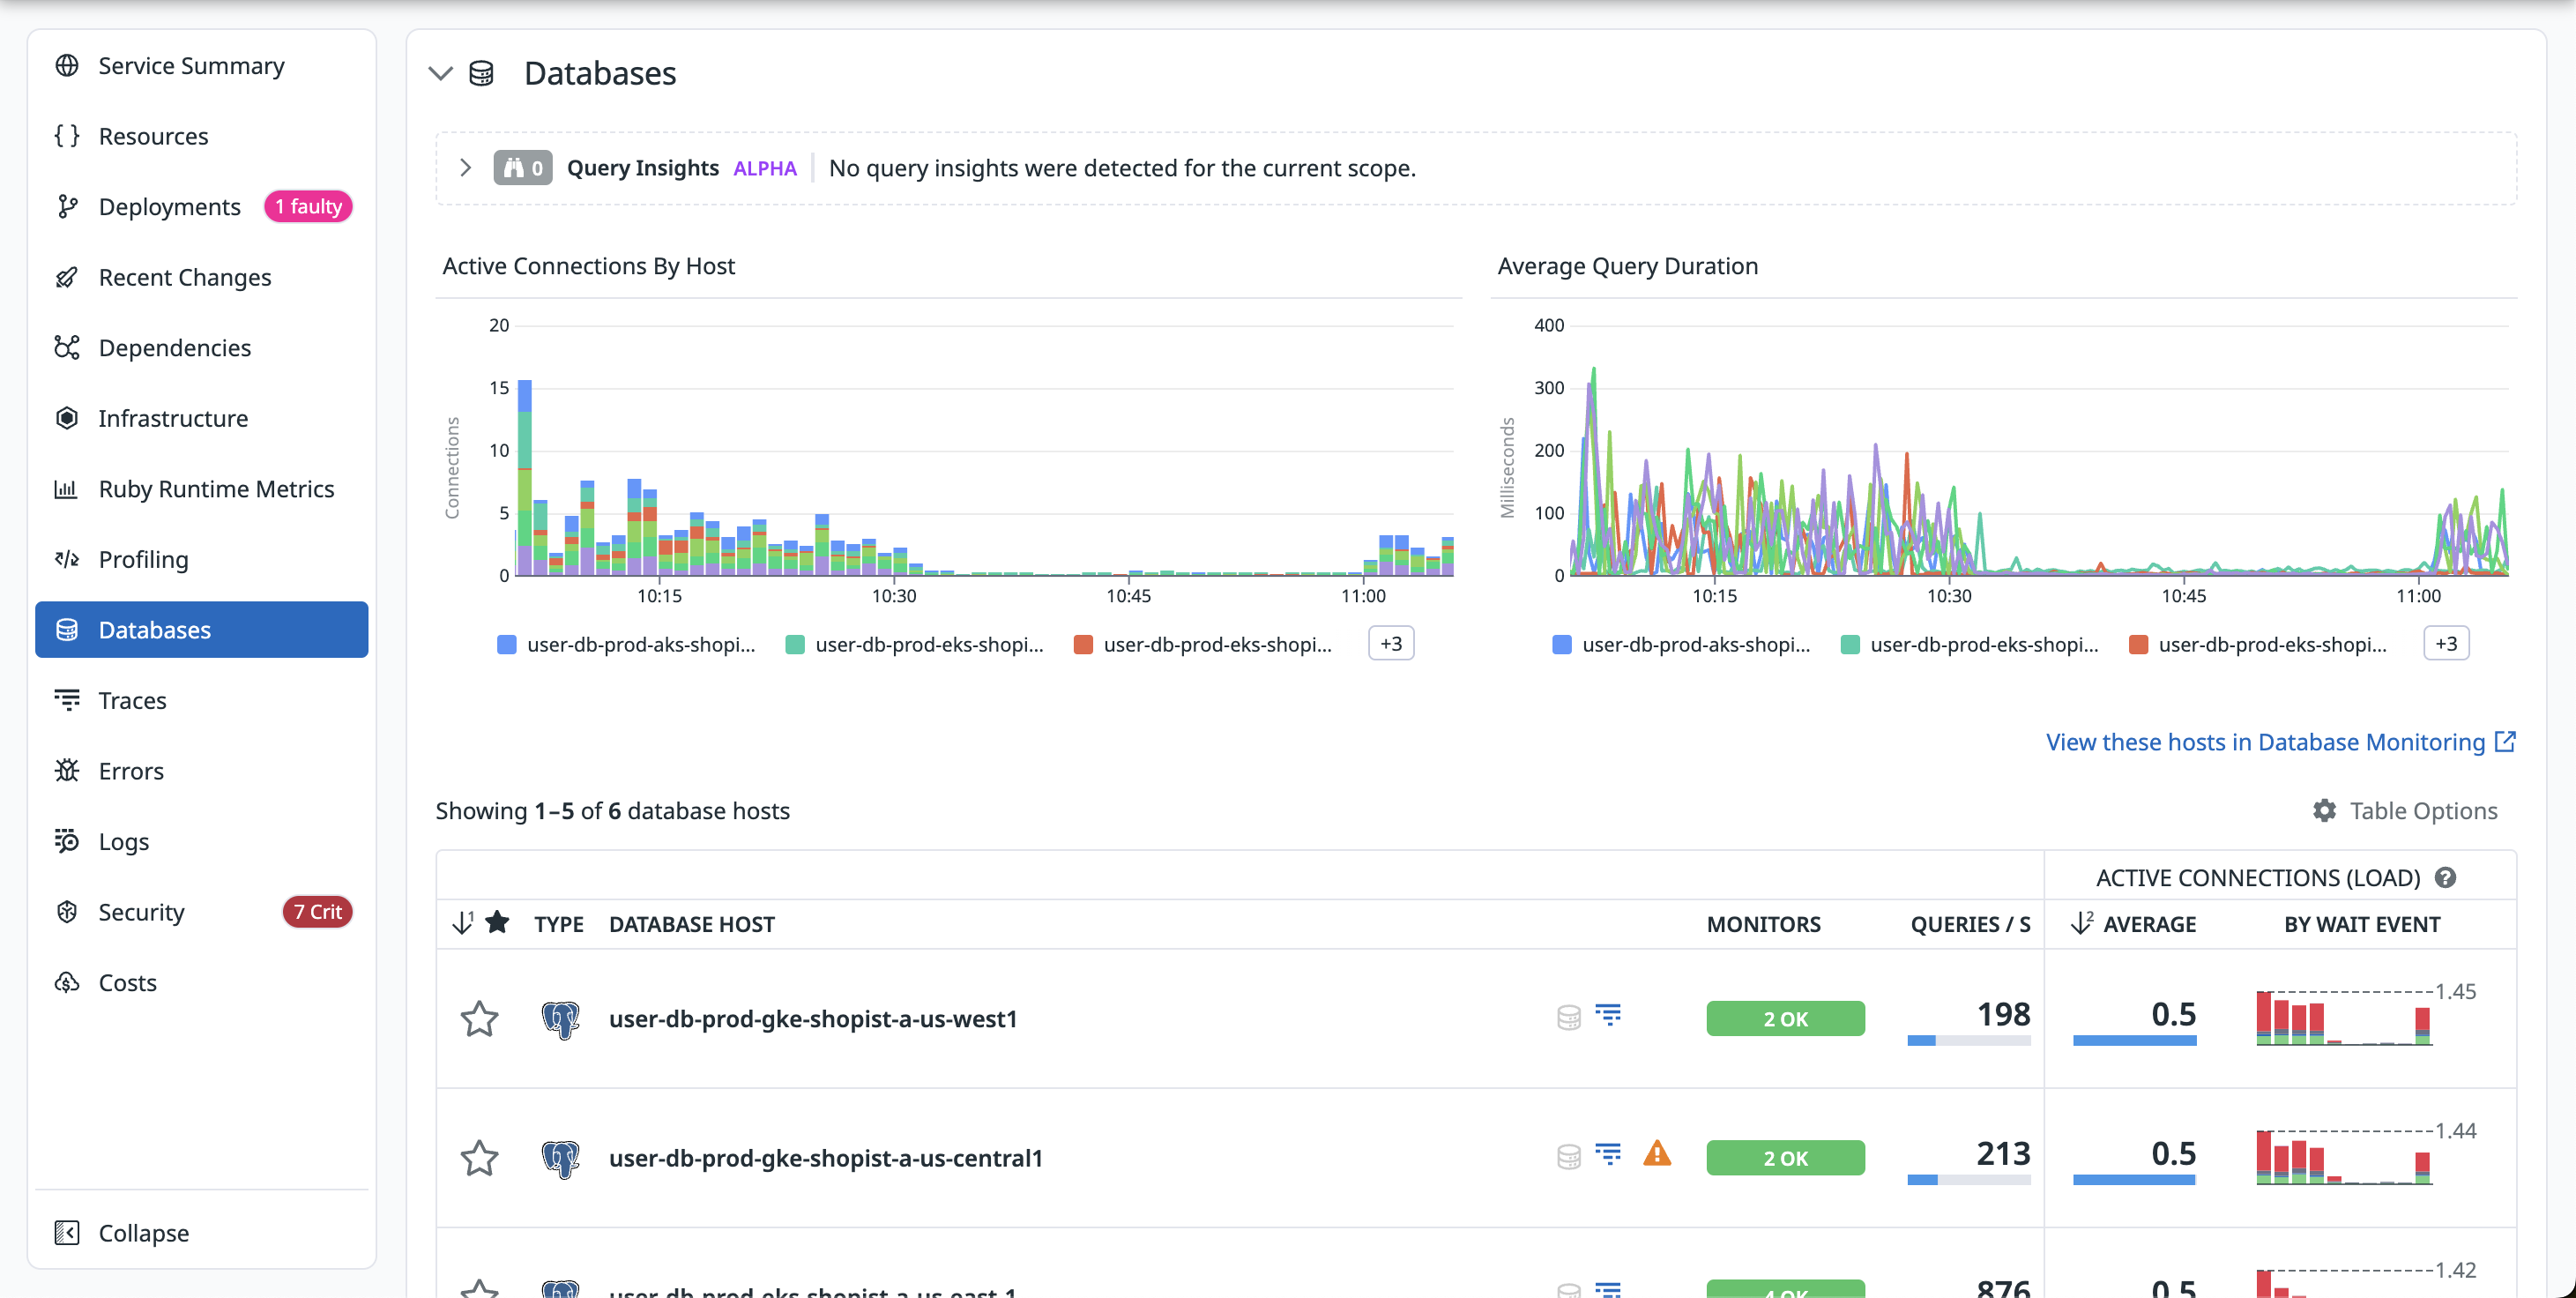
Task: Click the Collapse sidebar icon
Action: [66, 1233]
